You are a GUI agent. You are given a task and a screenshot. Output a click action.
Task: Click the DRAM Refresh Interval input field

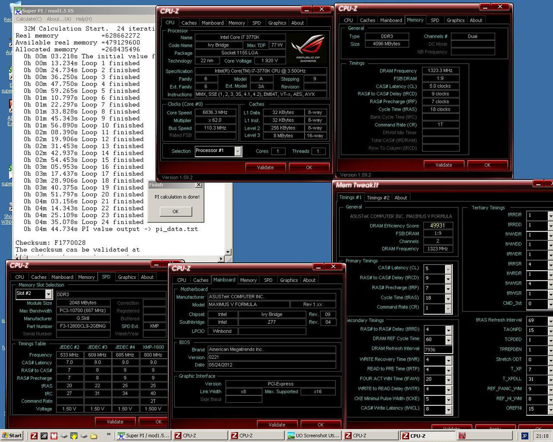437,349
